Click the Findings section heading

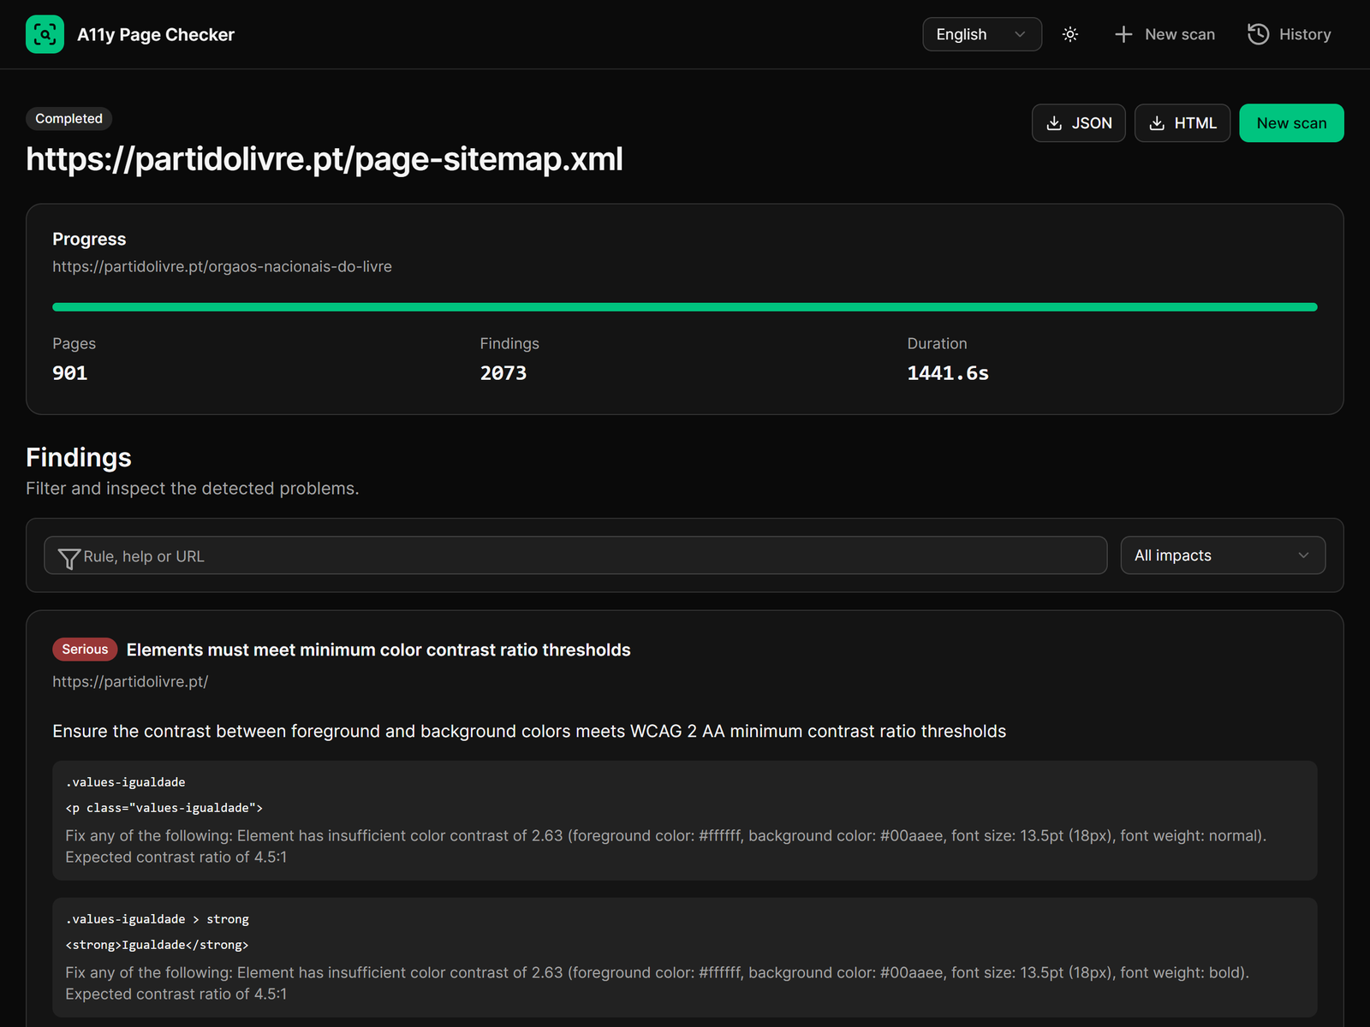(x=79, y=458)
